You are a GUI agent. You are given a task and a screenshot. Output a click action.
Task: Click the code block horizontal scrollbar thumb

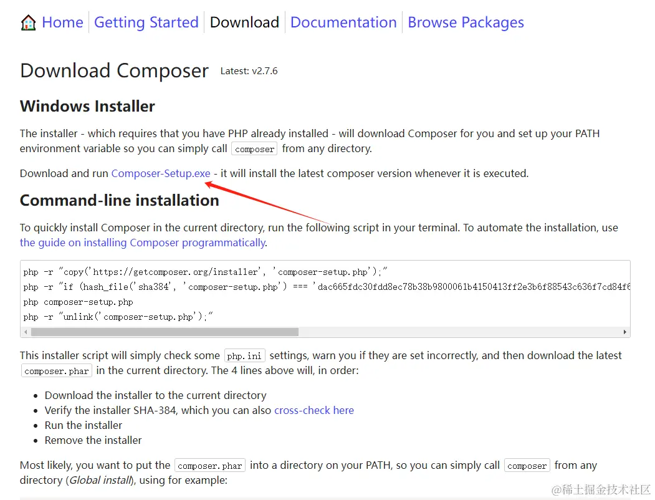point(165,332)
